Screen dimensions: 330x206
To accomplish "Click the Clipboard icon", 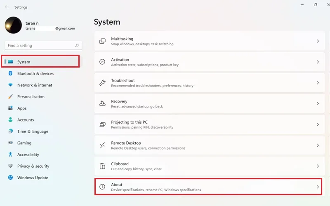I will coord(102,166).
